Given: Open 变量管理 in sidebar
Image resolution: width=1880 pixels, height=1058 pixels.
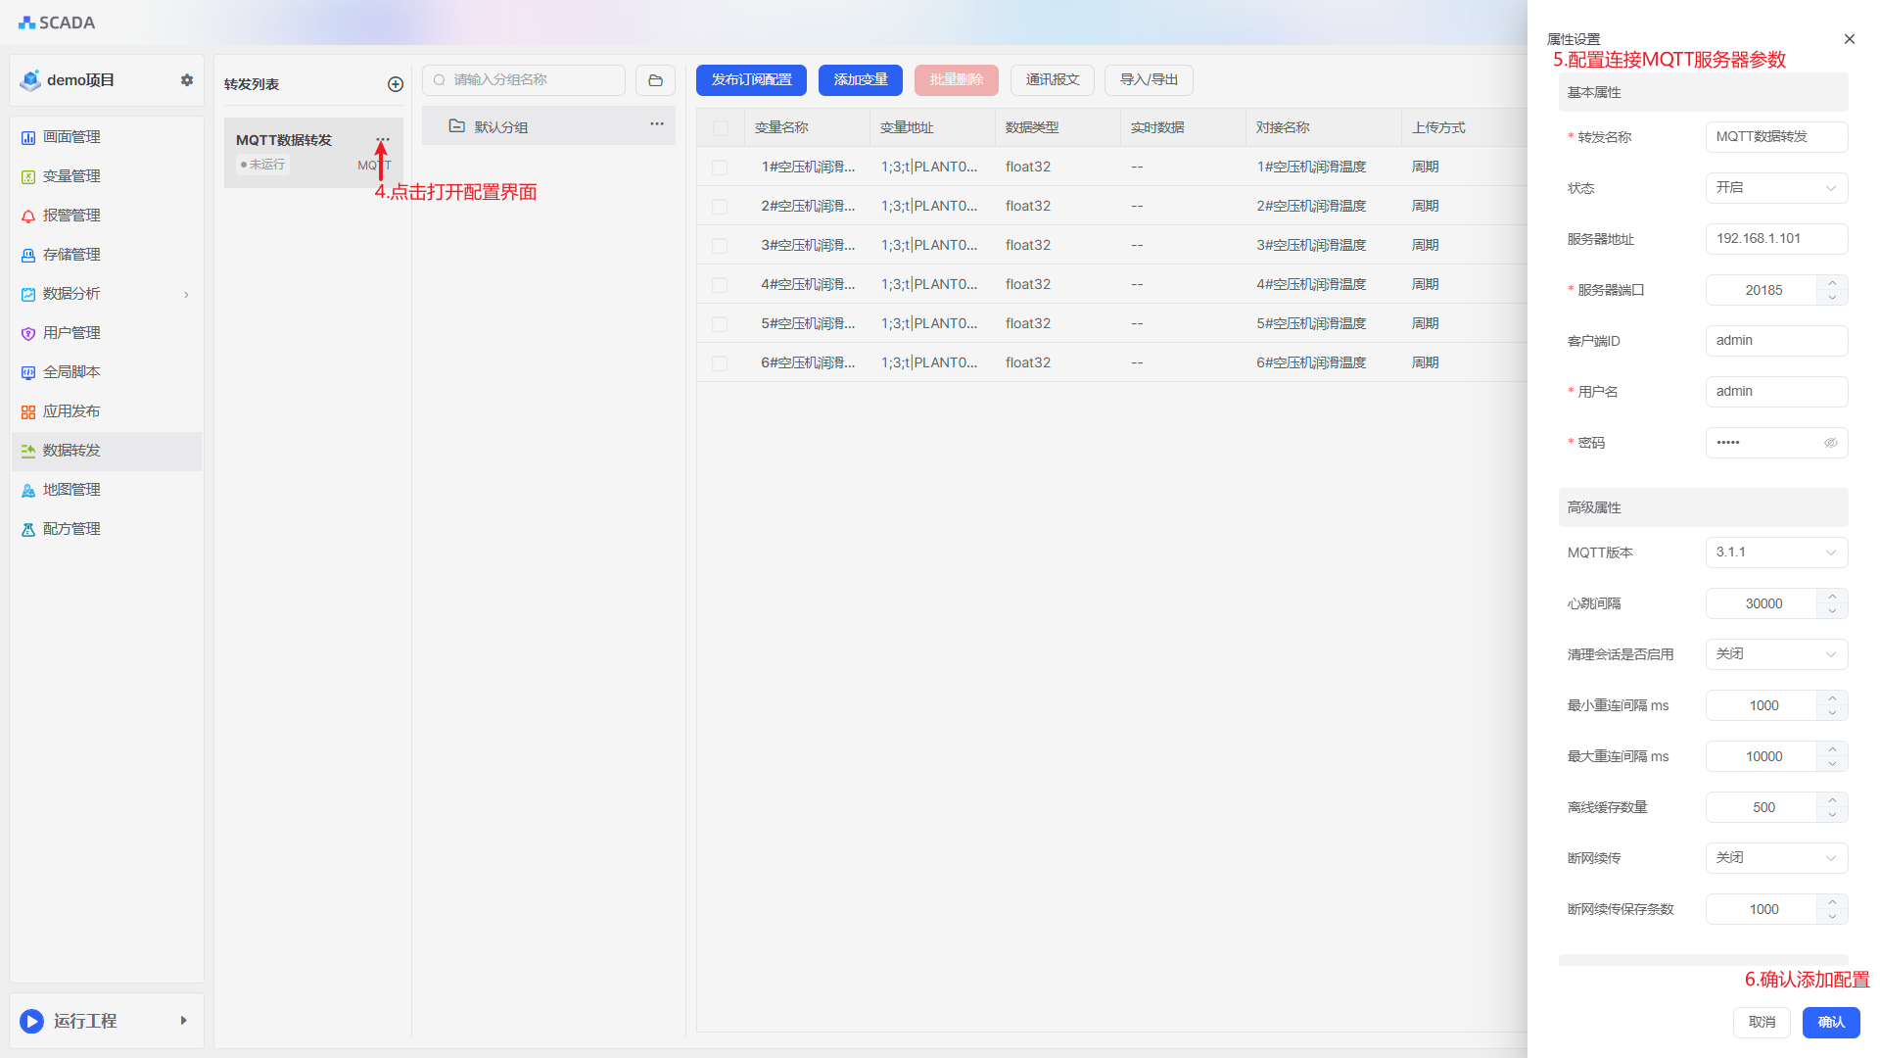Looking at the screenshot, I should coord(71,176).
